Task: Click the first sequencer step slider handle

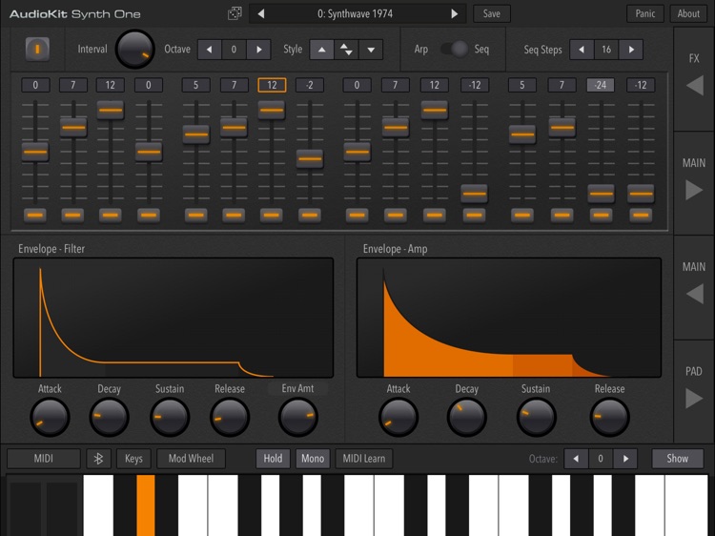Action: 35,152
